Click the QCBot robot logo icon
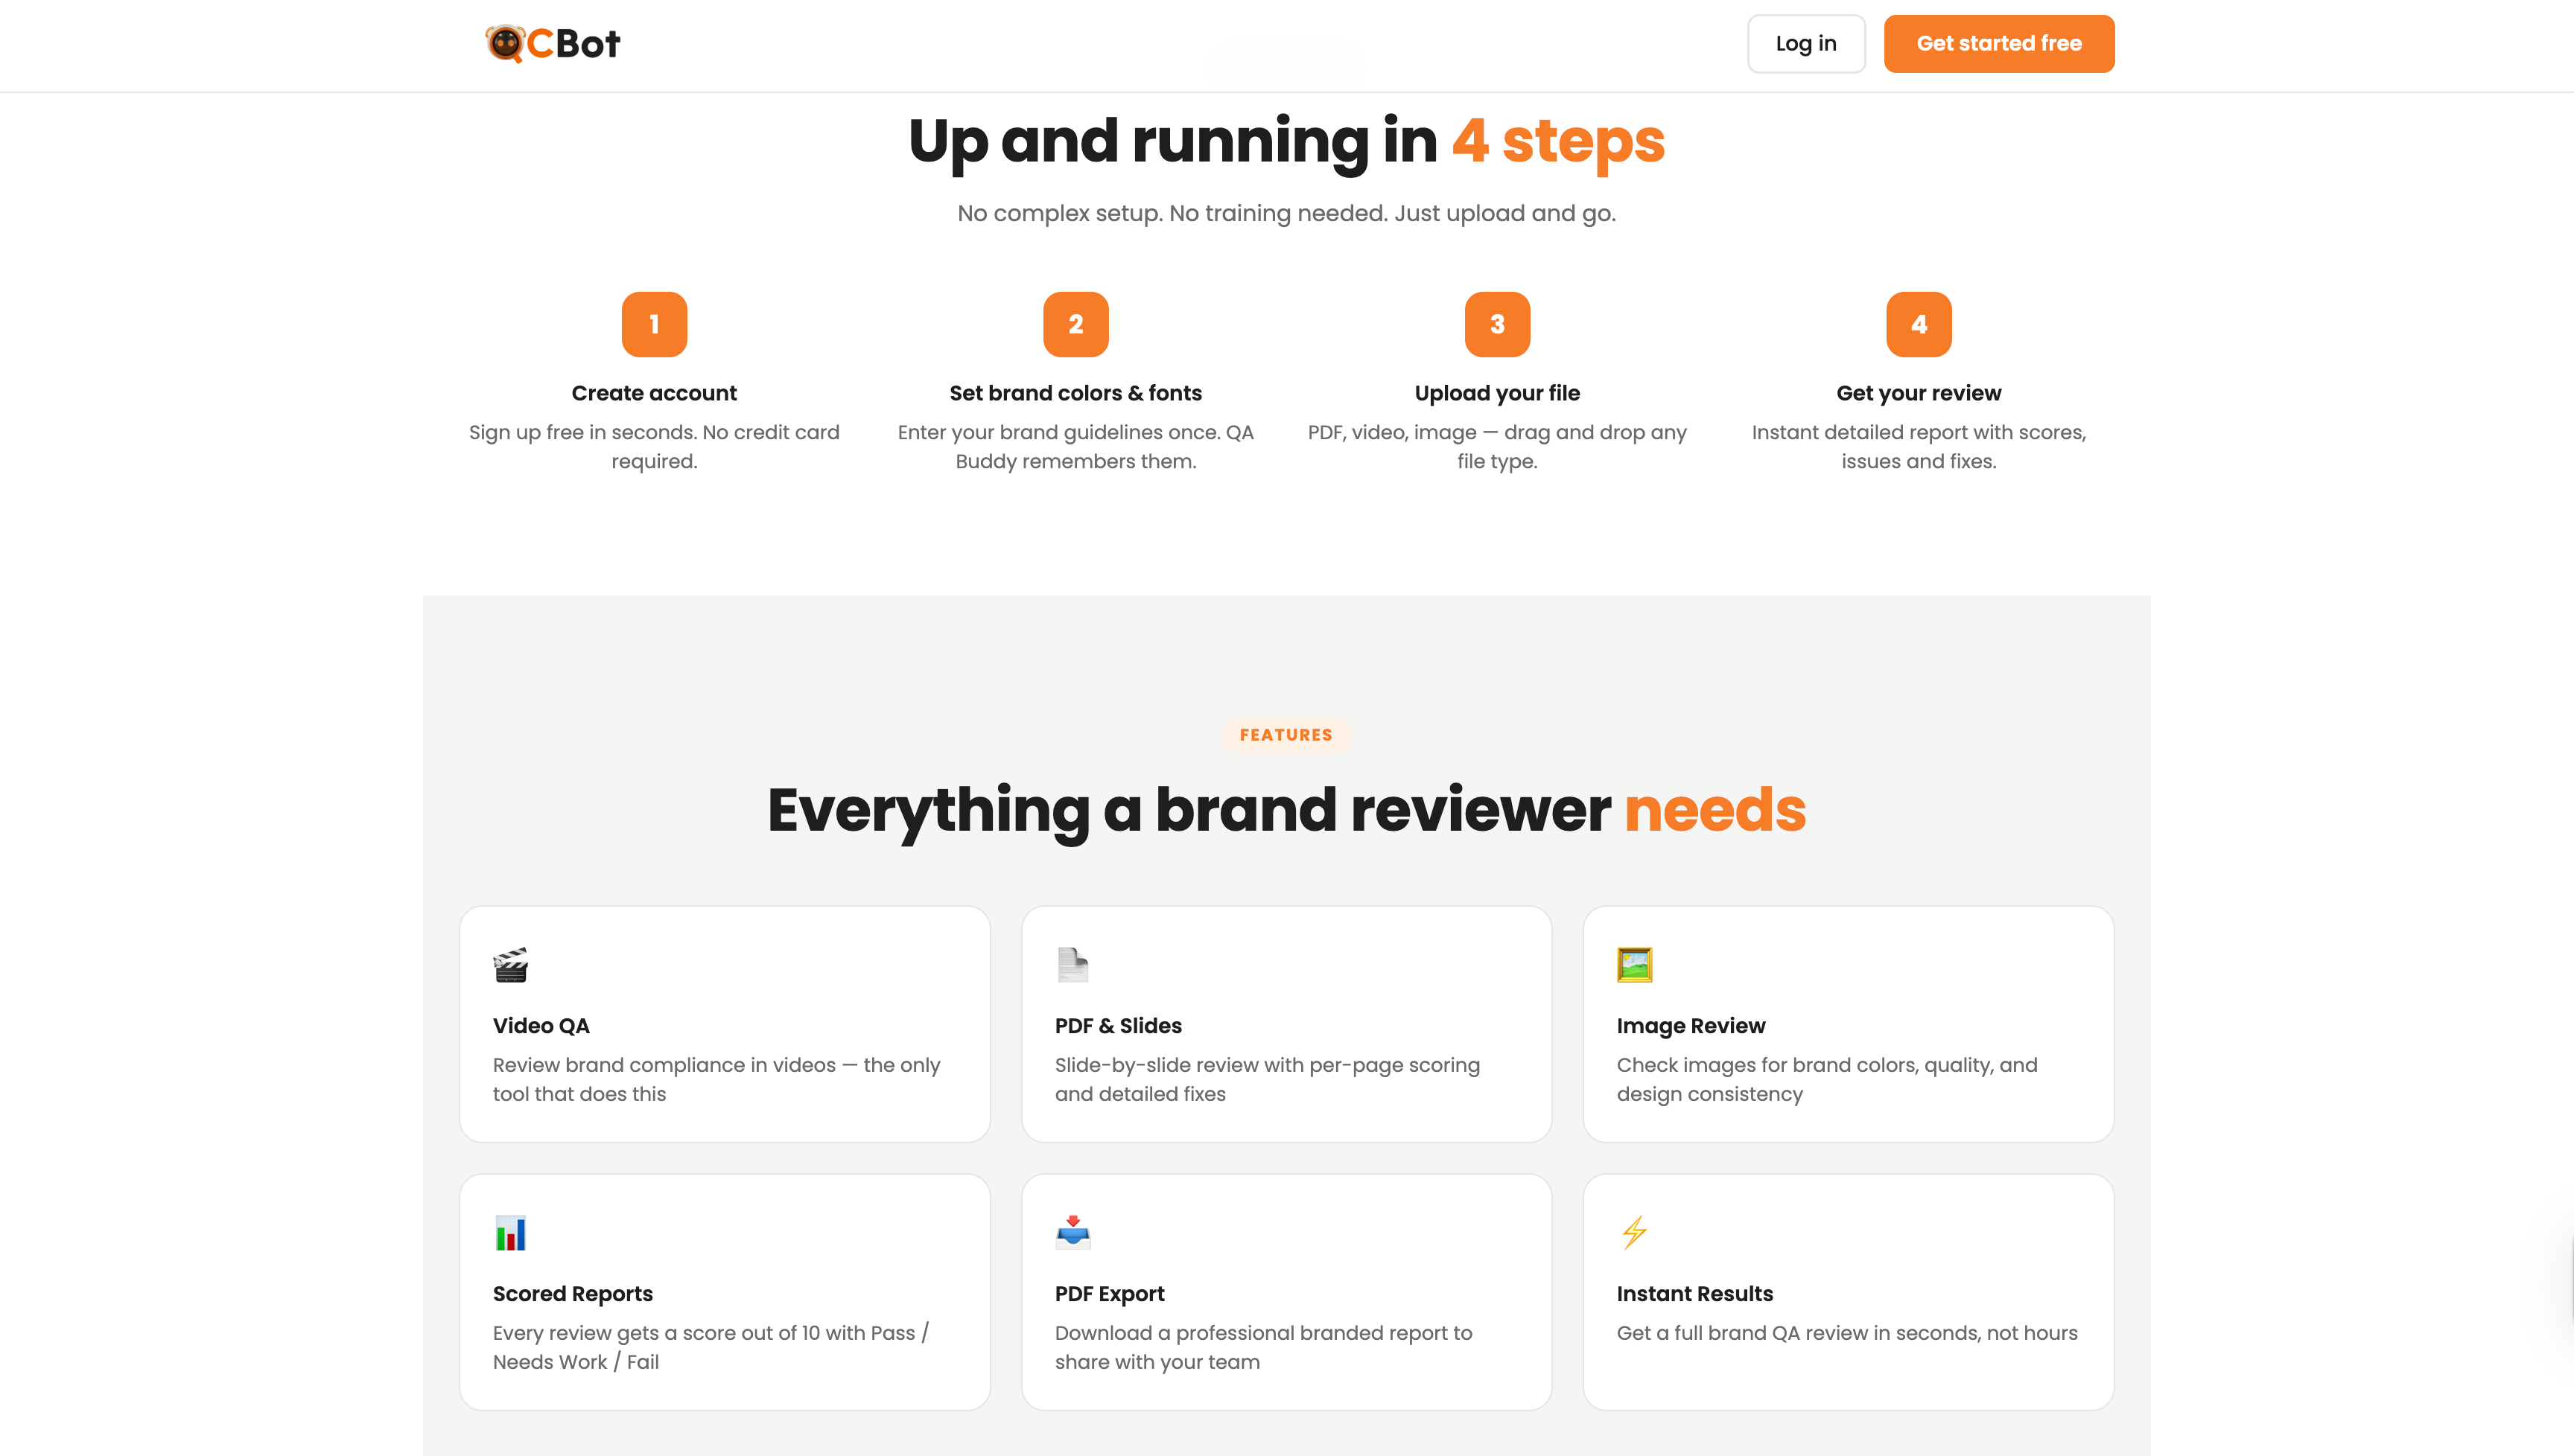The height and width of the screenshot is (1456, 2574). click(x=505, y=44)
